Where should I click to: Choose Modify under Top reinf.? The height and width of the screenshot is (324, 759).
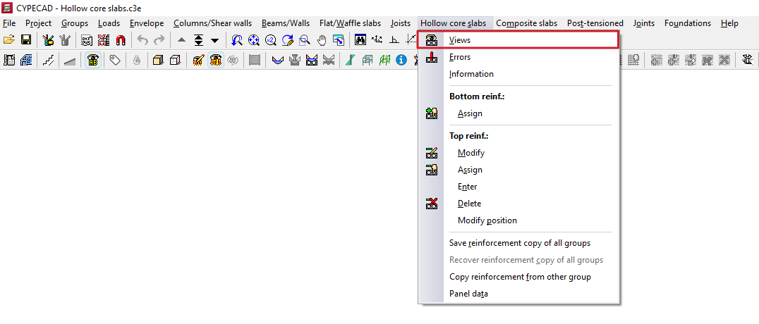518,153
